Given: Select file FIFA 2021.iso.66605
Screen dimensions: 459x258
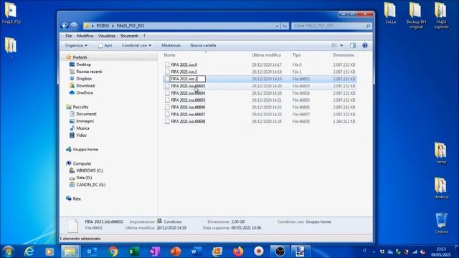Looking at the screenshot, I should 188,100.
